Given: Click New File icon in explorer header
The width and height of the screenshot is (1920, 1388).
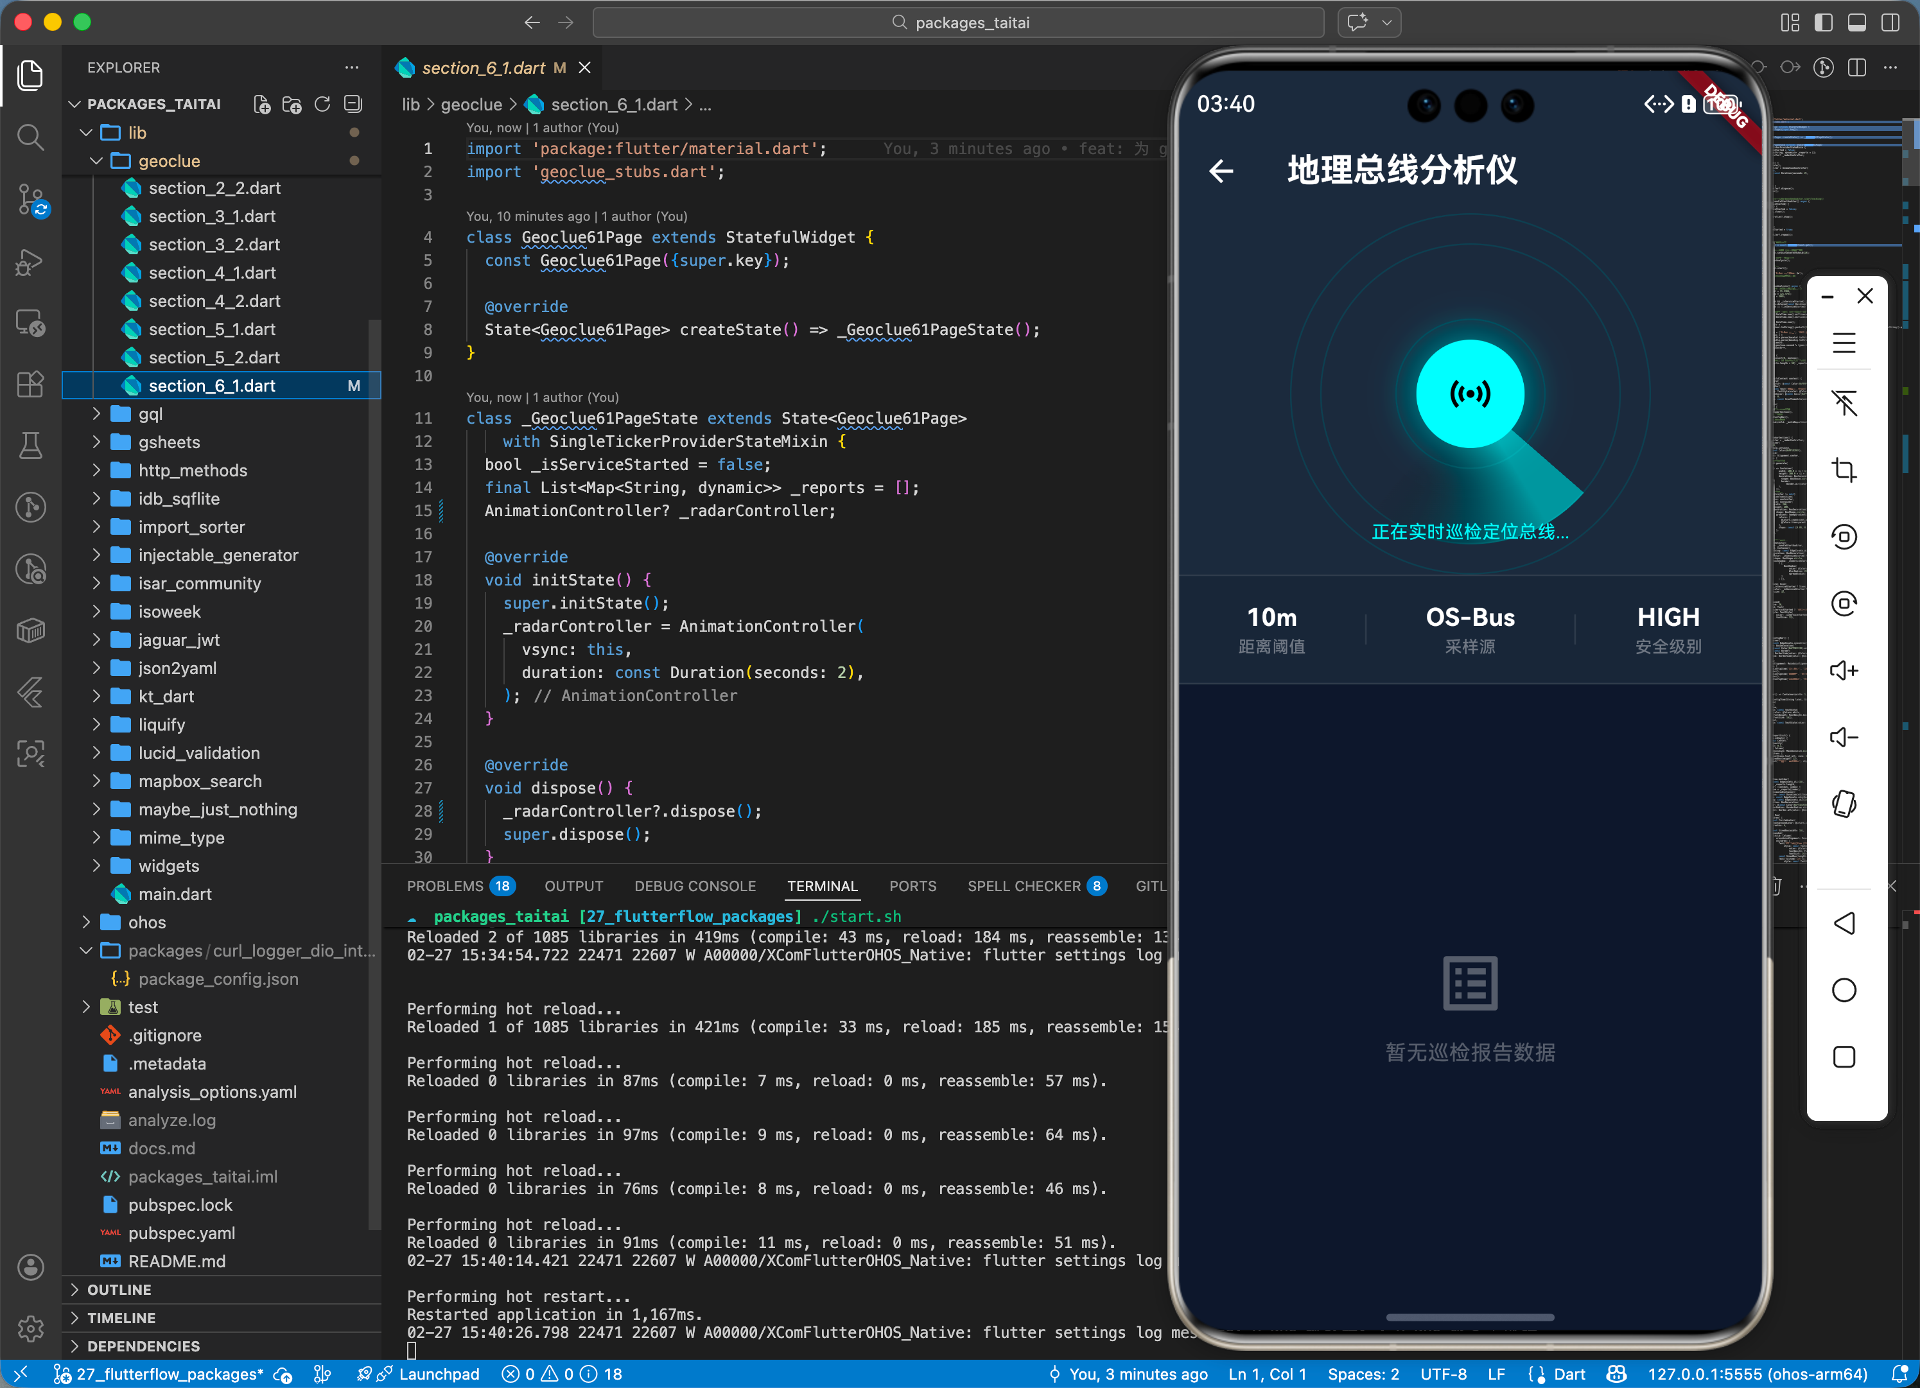Looking at the screenshot, I should 263,104.
